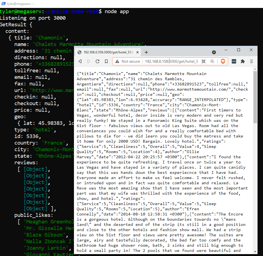This screenshot has width=263, height=256.
Task: Click 'Joanny Larkin' name in terminal
Action: [46, 248]
